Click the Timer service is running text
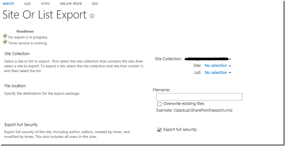Image resolution: width=285 pixels, height=146 pixels. coord(28,43)
